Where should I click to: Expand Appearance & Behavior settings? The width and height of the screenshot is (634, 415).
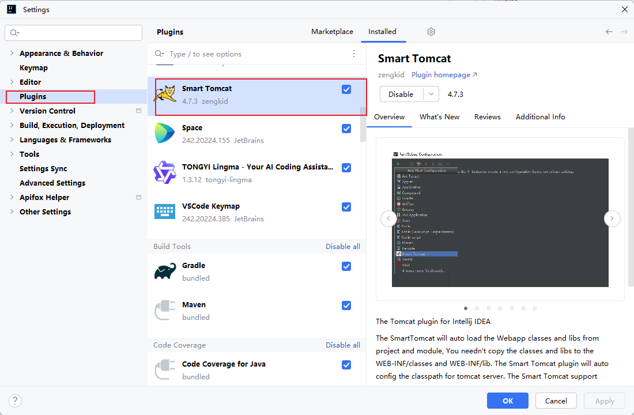(x=12, y=53)
